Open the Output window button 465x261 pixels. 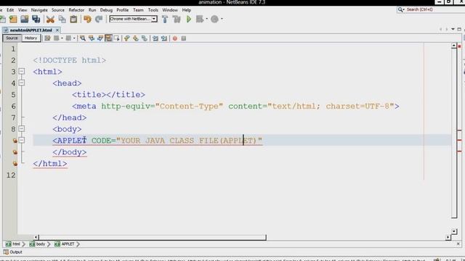pos(13,252)
